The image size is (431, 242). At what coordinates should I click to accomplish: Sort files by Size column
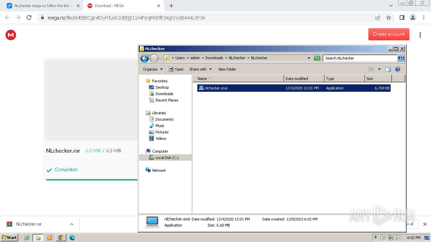pos(378,79)
